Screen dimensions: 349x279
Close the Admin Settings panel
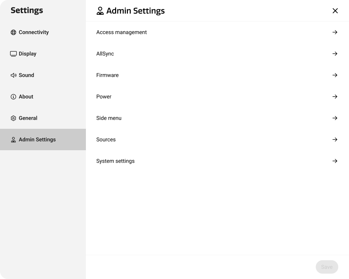(x=335, y=10)
